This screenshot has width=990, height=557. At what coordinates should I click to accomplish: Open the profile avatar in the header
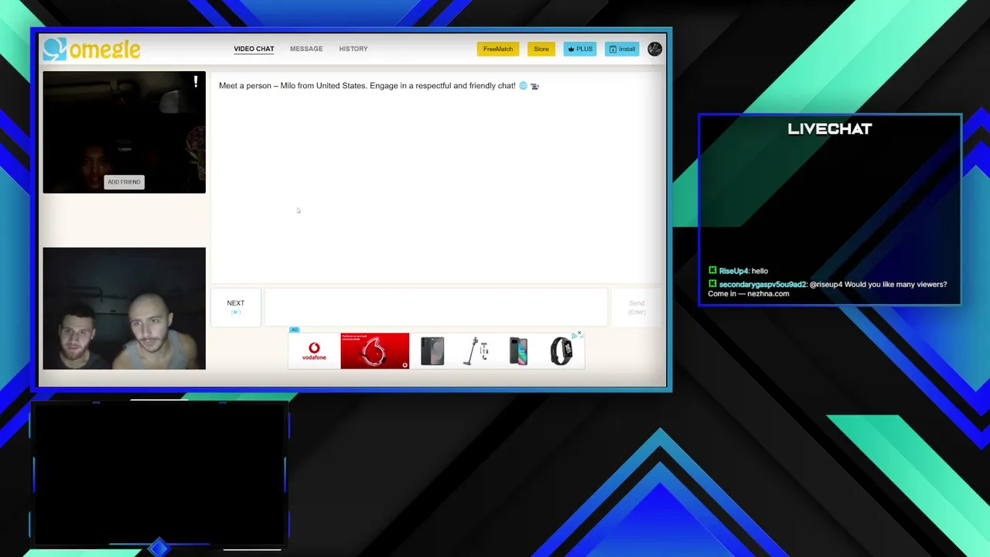coord(655,49)
